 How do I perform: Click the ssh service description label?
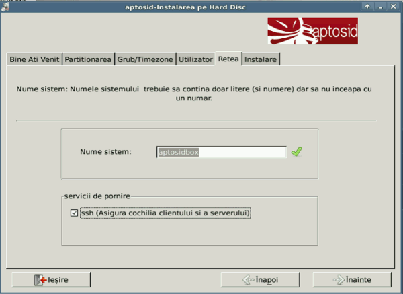click(x=165, y=213)
